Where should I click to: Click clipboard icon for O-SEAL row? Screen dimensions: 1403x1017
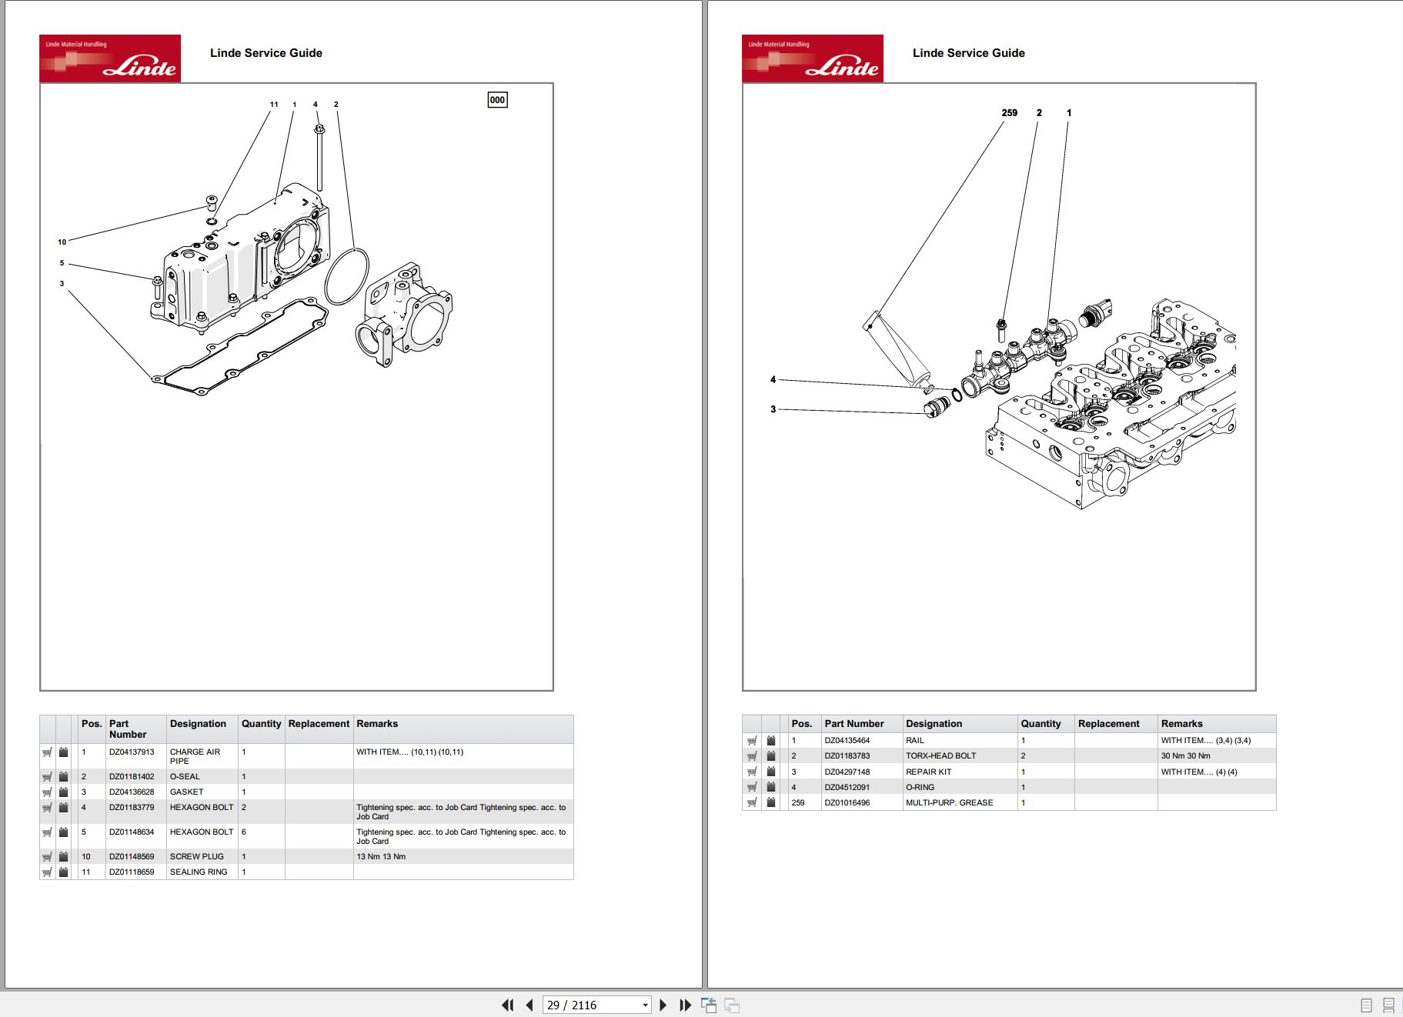[64, 777]
